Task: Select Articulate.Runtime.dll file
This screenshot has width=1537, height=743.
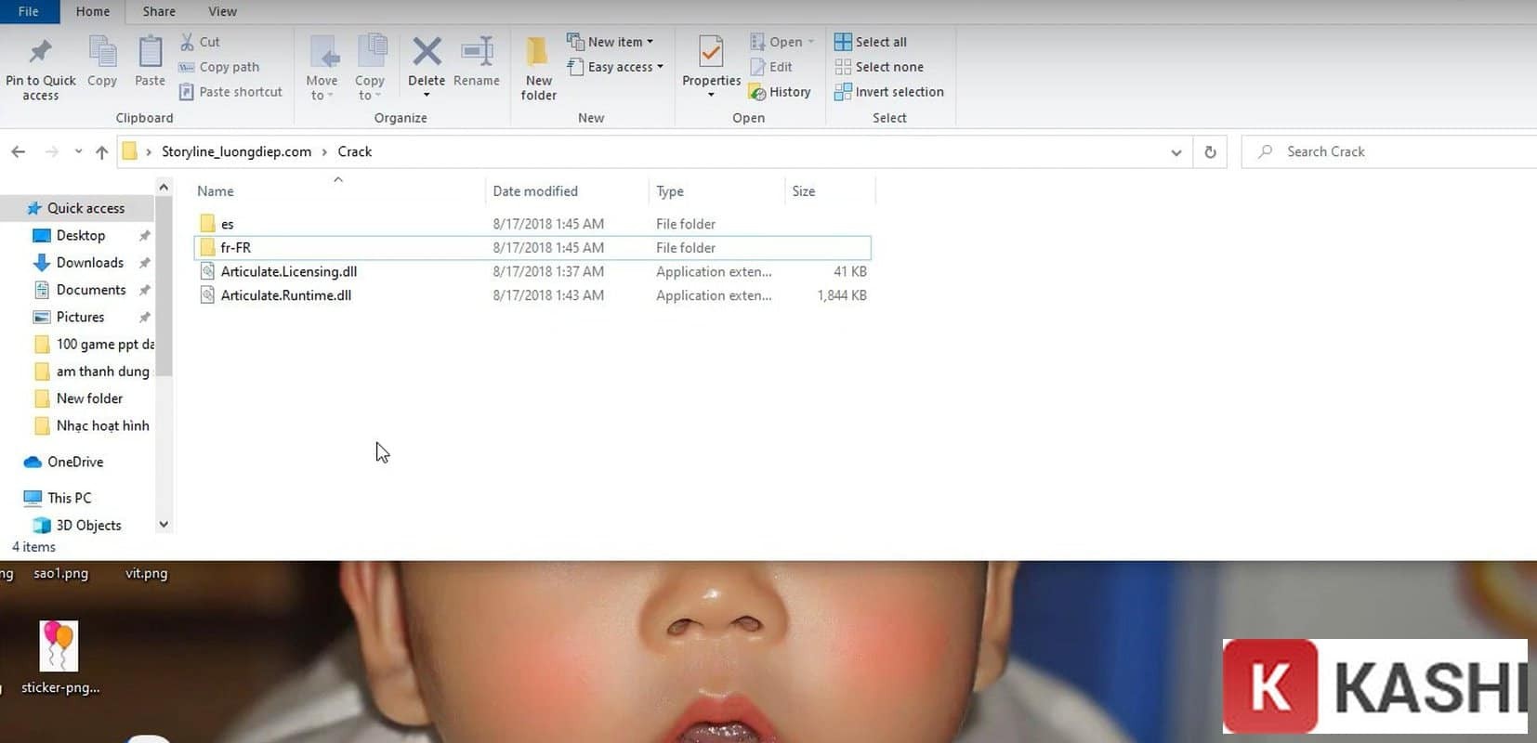Action: coord(532,295)
